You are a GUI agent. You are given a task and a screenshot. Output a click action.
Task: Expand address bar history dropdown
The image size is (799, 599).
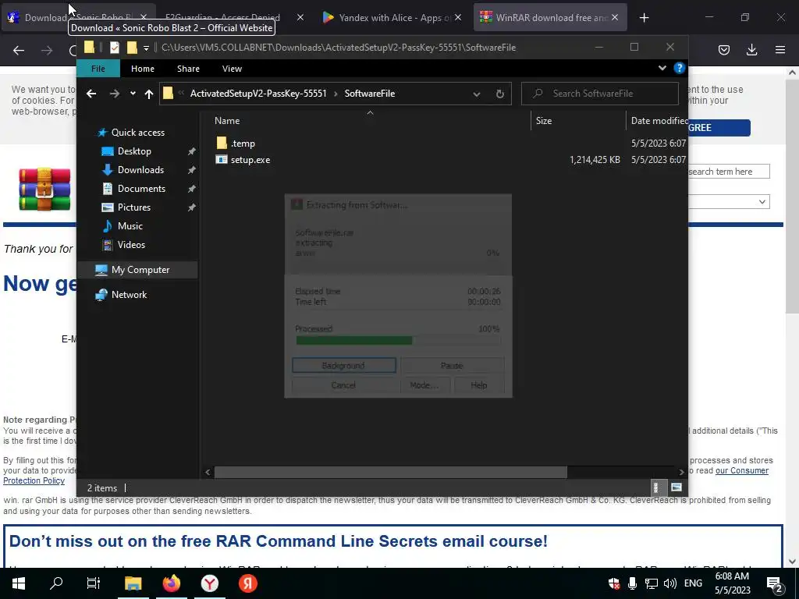(x=477, y=94)
